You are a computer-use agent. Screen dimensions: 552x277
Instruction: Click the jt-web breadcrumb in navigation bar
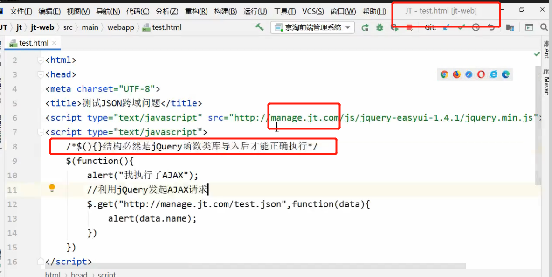42,27
